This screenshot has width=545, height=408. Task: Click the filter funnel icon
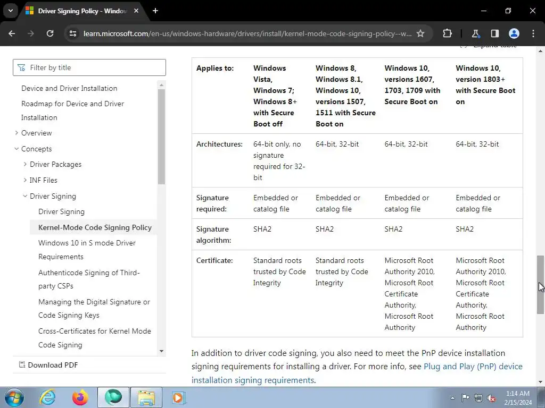21,67
